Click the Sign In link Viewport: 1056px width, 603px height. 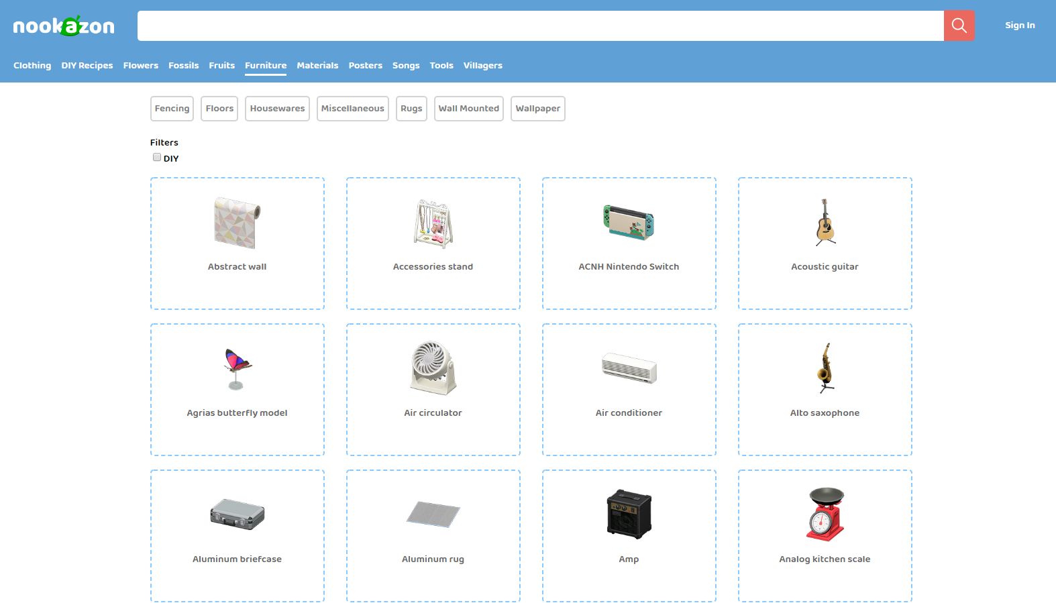tap(1020, 25)
